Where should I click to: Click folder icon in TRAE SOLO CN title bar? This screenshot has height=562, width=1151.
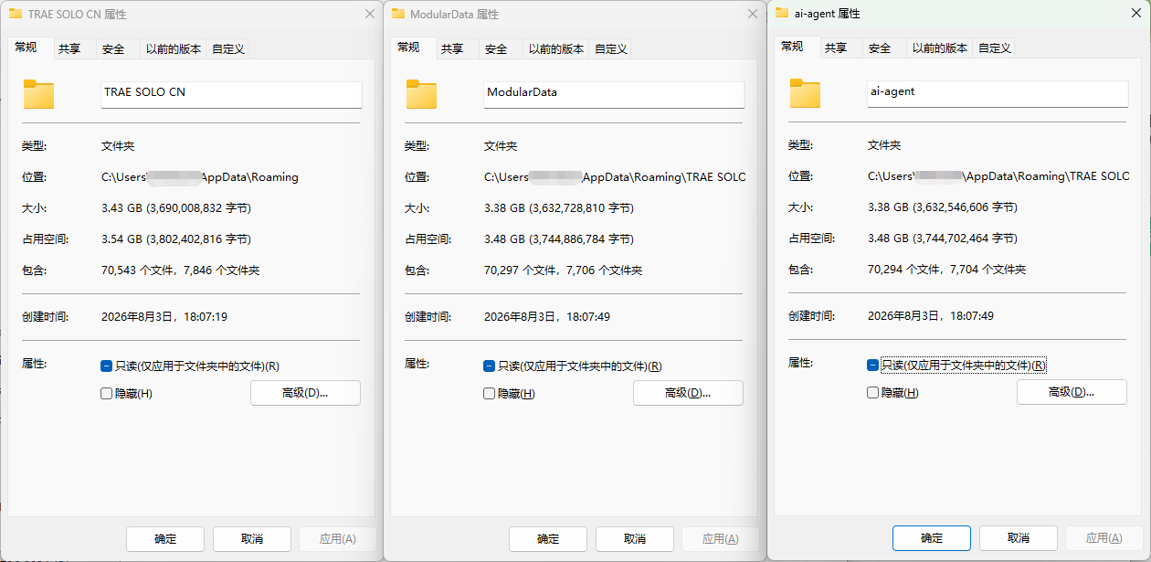(16, 15)
